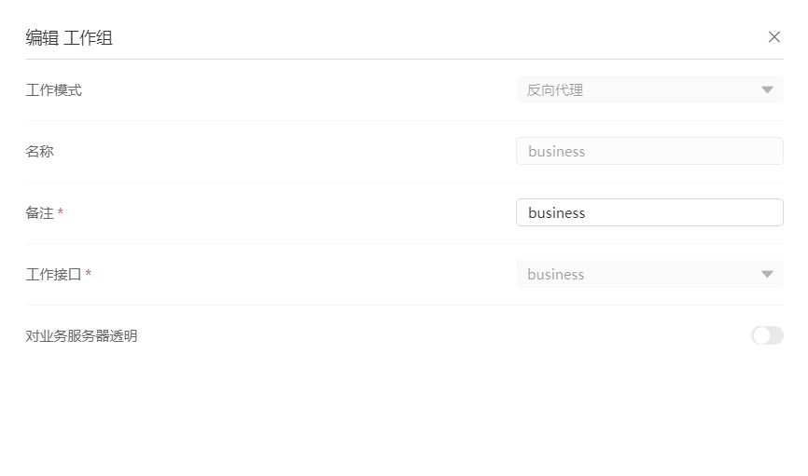
Task: Click the 名称 label
Action: (40, 151)
